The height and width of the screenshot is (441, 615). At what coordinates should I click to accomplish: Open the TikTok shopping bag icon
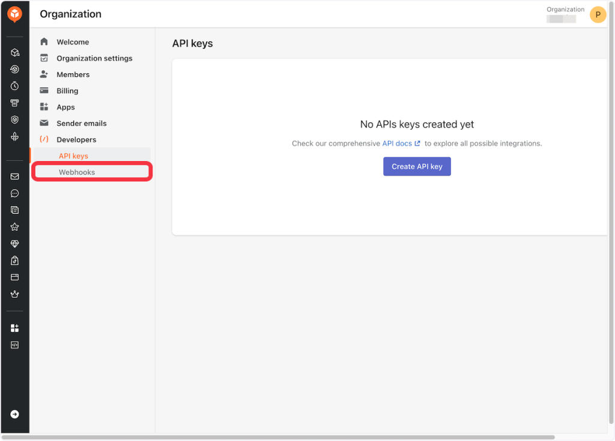tap(15, 261)
